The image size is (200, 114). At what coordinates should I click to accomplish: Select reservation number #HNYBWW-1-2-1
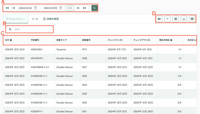click(x=40, y=67)
